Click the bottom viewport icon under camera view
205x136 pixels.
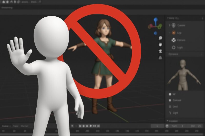coord(160,58)
